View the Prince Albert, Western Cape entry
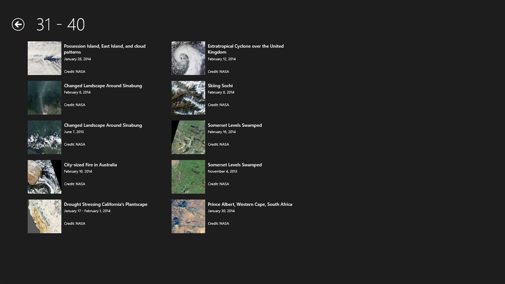Image resolution: width=505 pixels, height=284 pixels. pos(250,204)
